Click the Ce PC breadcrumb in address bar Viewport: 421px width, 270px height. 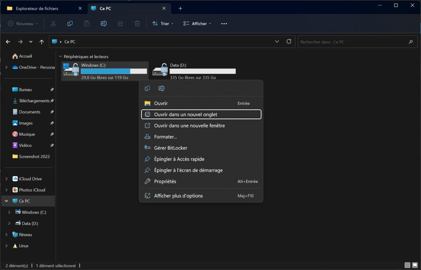[70, 42]
